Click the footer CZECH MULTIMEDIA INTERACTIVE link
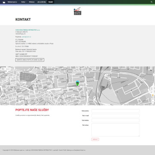This screenshot has height=155, width=155. click(x=41, y=150)
